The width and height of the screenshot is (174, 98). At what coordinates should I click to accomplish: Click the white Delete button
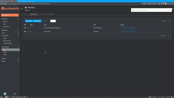pyautogui.click(x=53, y=21)
